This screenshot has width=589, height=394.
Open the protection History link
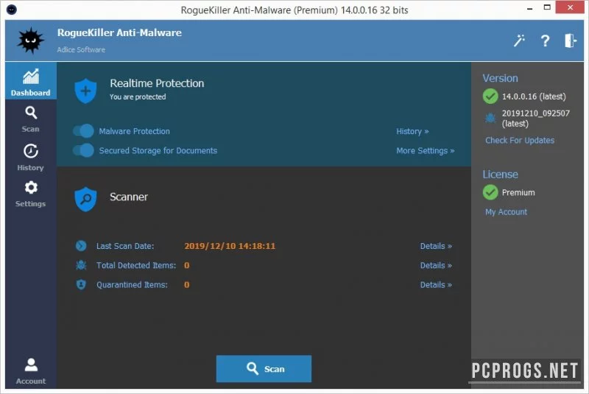pos(412,131)
